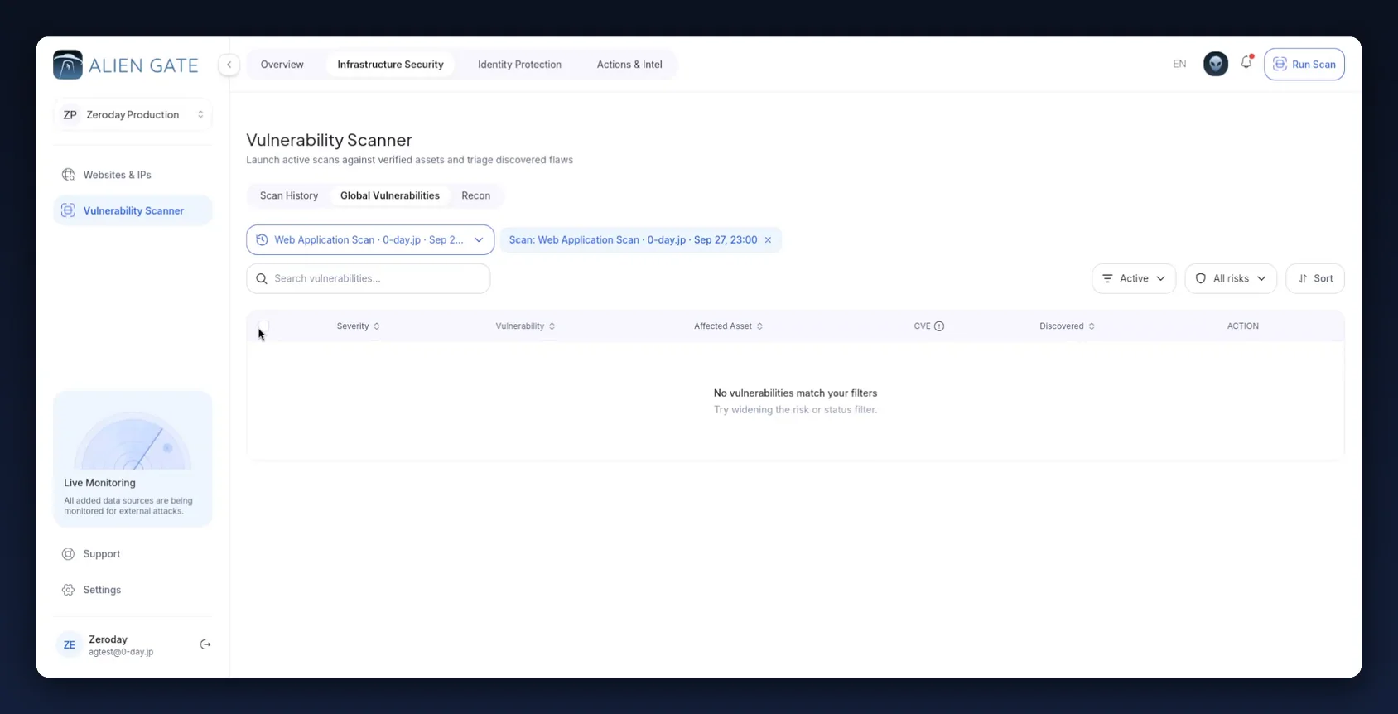The width and height of the screenshot is (1398, 714).
Task: Click the 'No vulnerabilities match your filters' message
Action: click(x=795, y=393)
